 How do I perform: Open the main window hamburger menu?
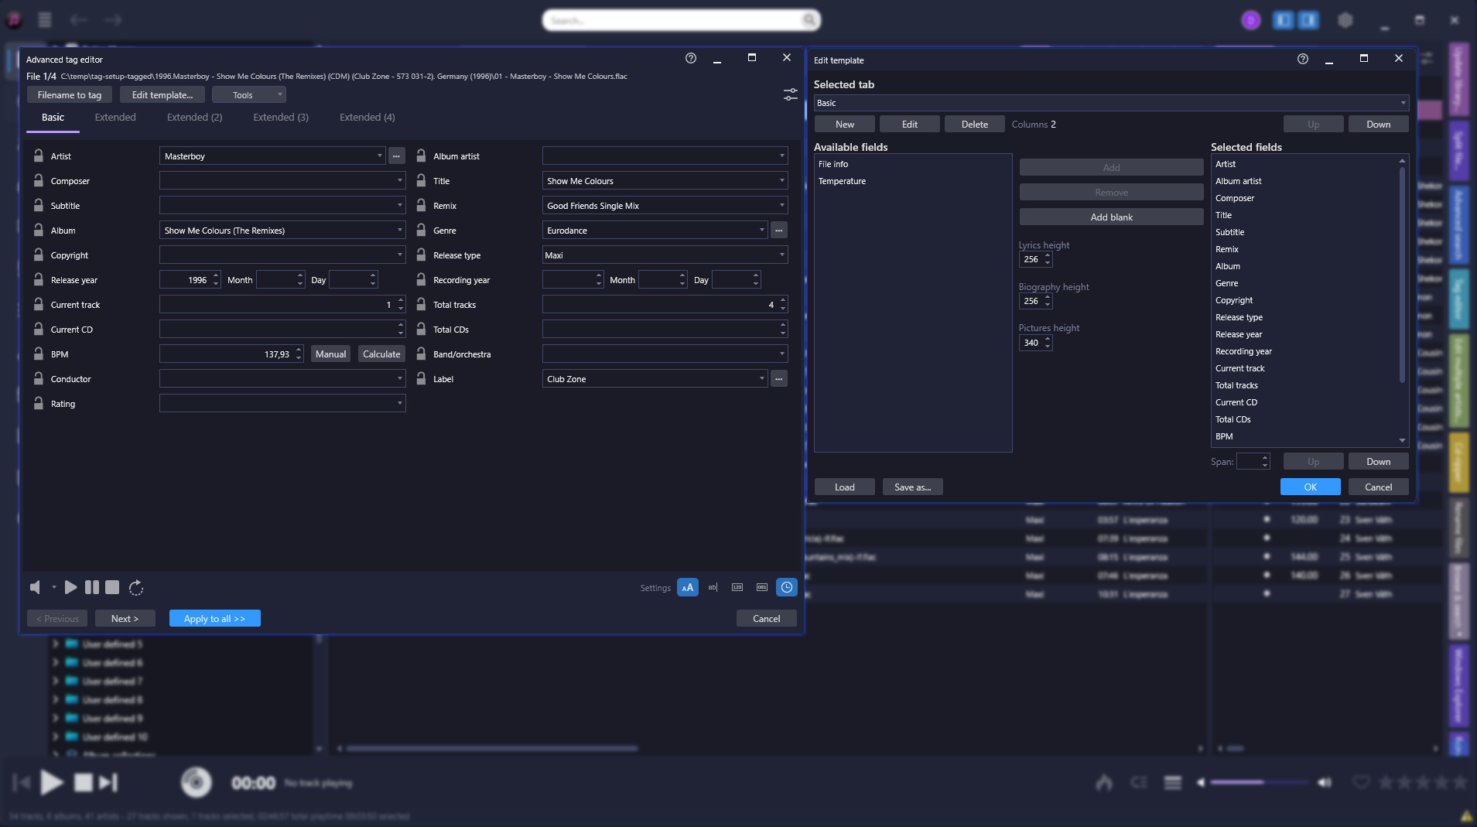pyautogui.click(x=45, y=20)
